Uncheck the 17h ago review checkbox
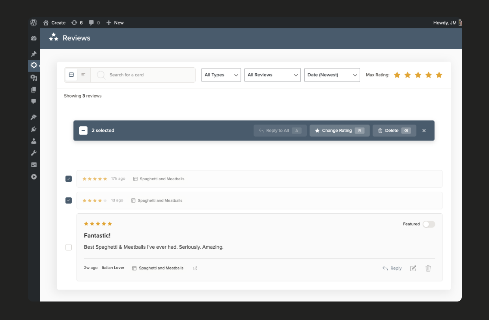Viewport: 489px width, 320px height. click(69, 178)
